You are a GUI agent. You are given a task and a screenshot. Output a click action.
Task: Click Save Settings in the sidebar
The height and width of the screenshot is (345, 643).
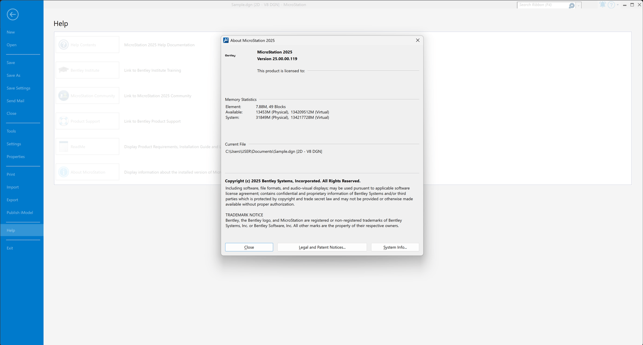(x=22, y=88)
